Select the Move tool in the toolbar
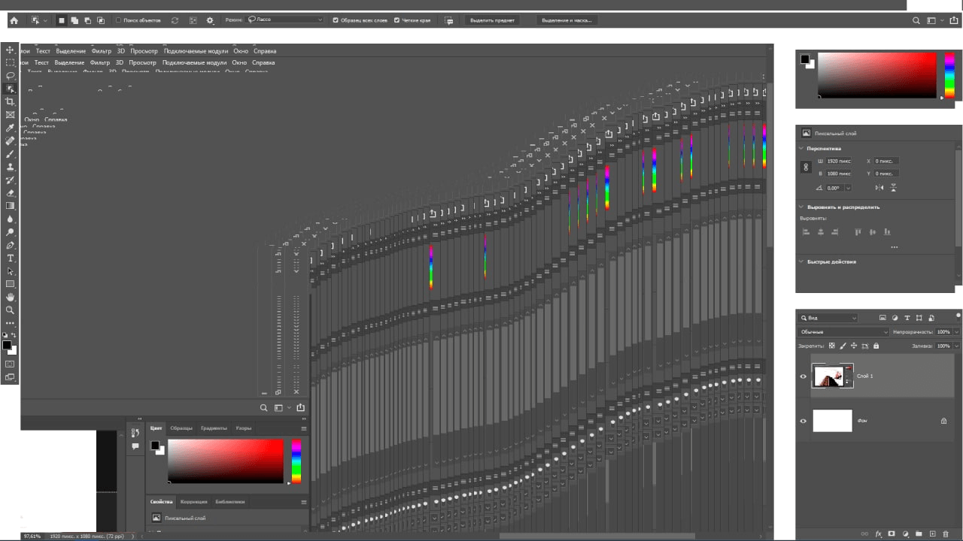 click(x=10, y=50)
